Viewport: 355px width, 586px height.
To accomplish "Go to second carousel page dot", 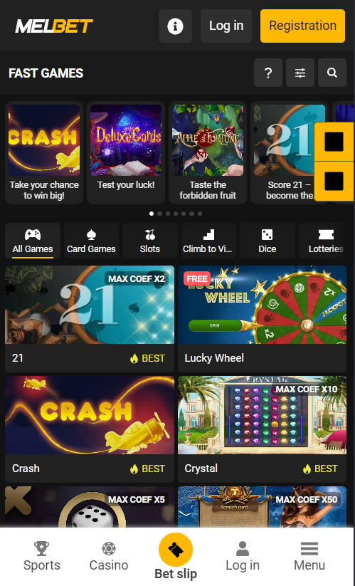I will [x=160, y=214].
